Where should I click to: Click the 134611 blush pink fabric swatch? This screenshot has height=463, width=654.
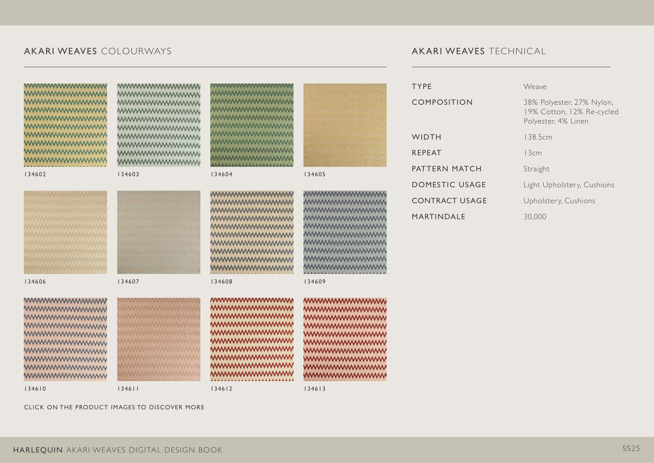pyautogui.click(x=159, y=339)
